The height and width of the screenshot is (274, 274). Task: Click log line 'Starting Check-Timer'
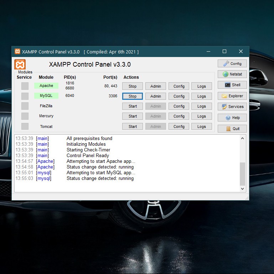[88, 150]
